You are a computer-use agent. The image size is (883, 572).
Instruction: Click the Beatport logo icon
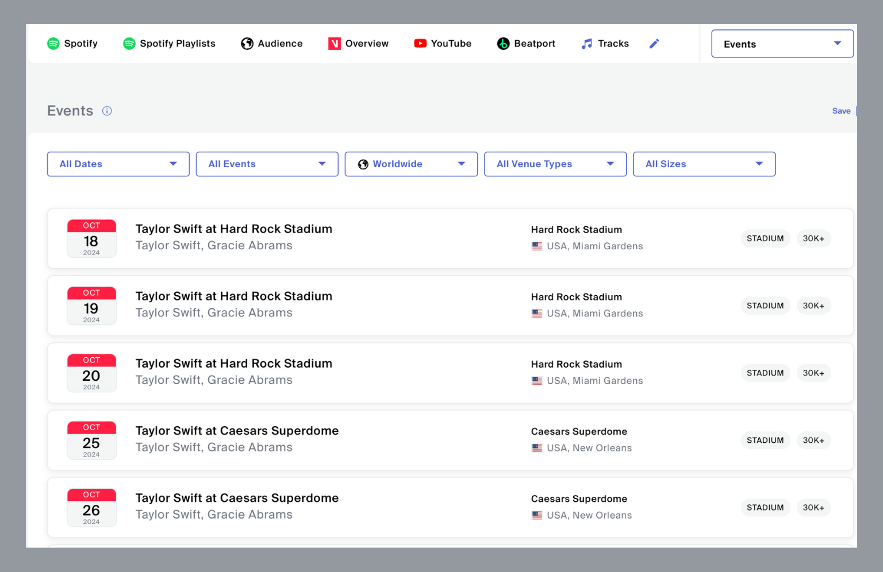point(503,44)
